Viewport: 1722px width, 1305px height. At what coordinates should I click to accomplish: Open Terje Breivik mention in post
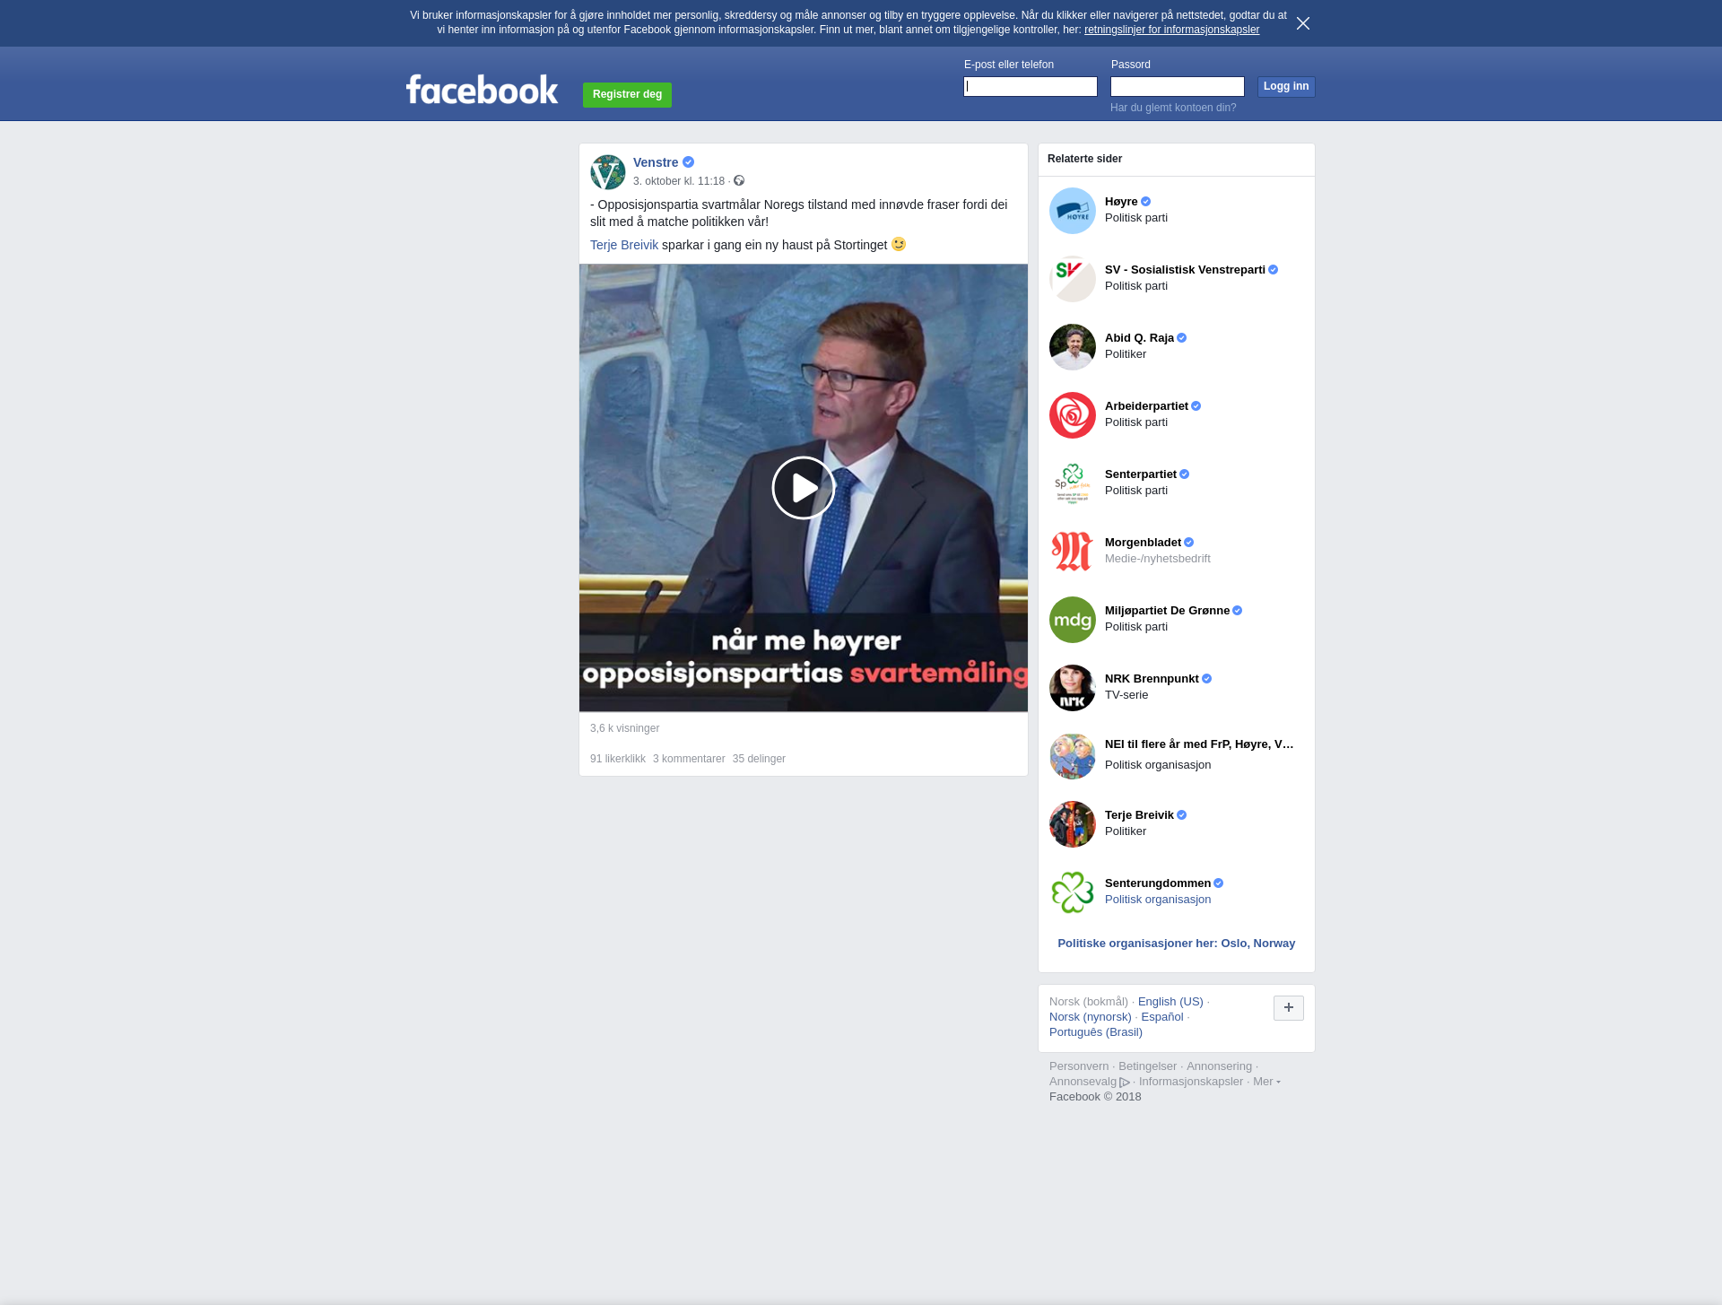click(x=624, y=245)
